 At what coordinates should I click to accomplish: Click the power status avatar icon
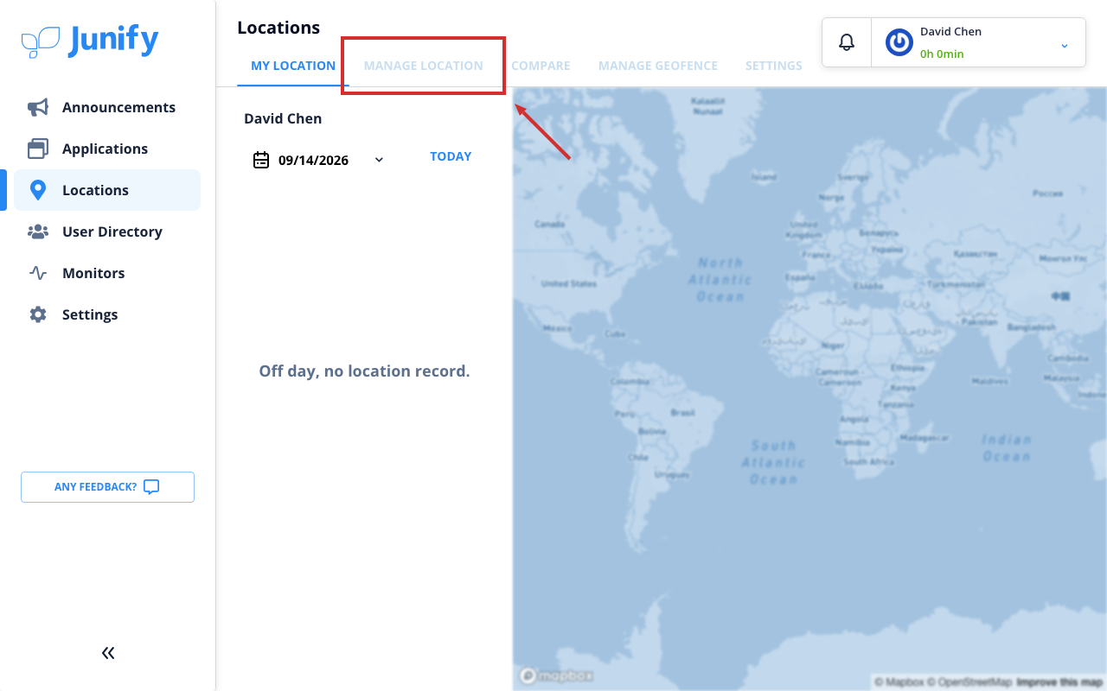click(899, 42)
